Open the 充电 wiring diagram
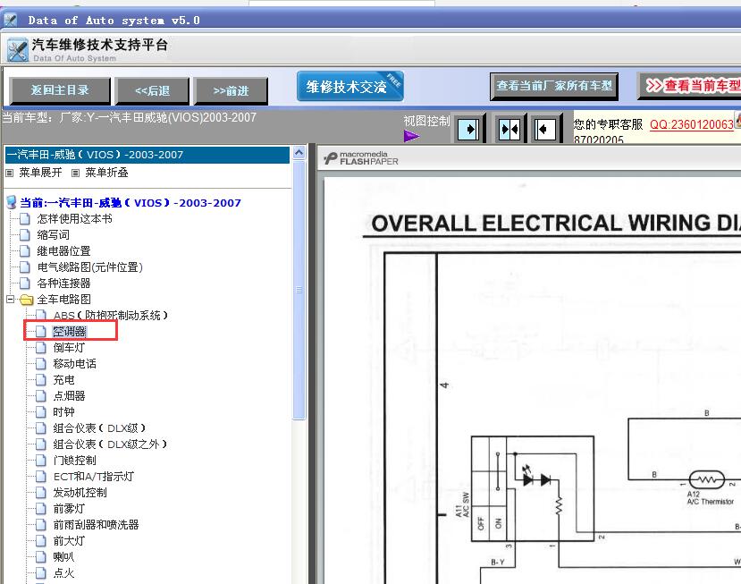The width and height of the screenshot is (741, 584). [x=63, y=380]
